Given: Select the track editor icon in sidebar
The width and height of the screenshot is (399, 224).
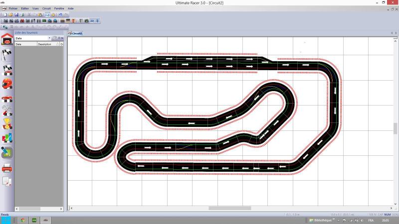Looking at the screenshot, I should tap(7, 152).
